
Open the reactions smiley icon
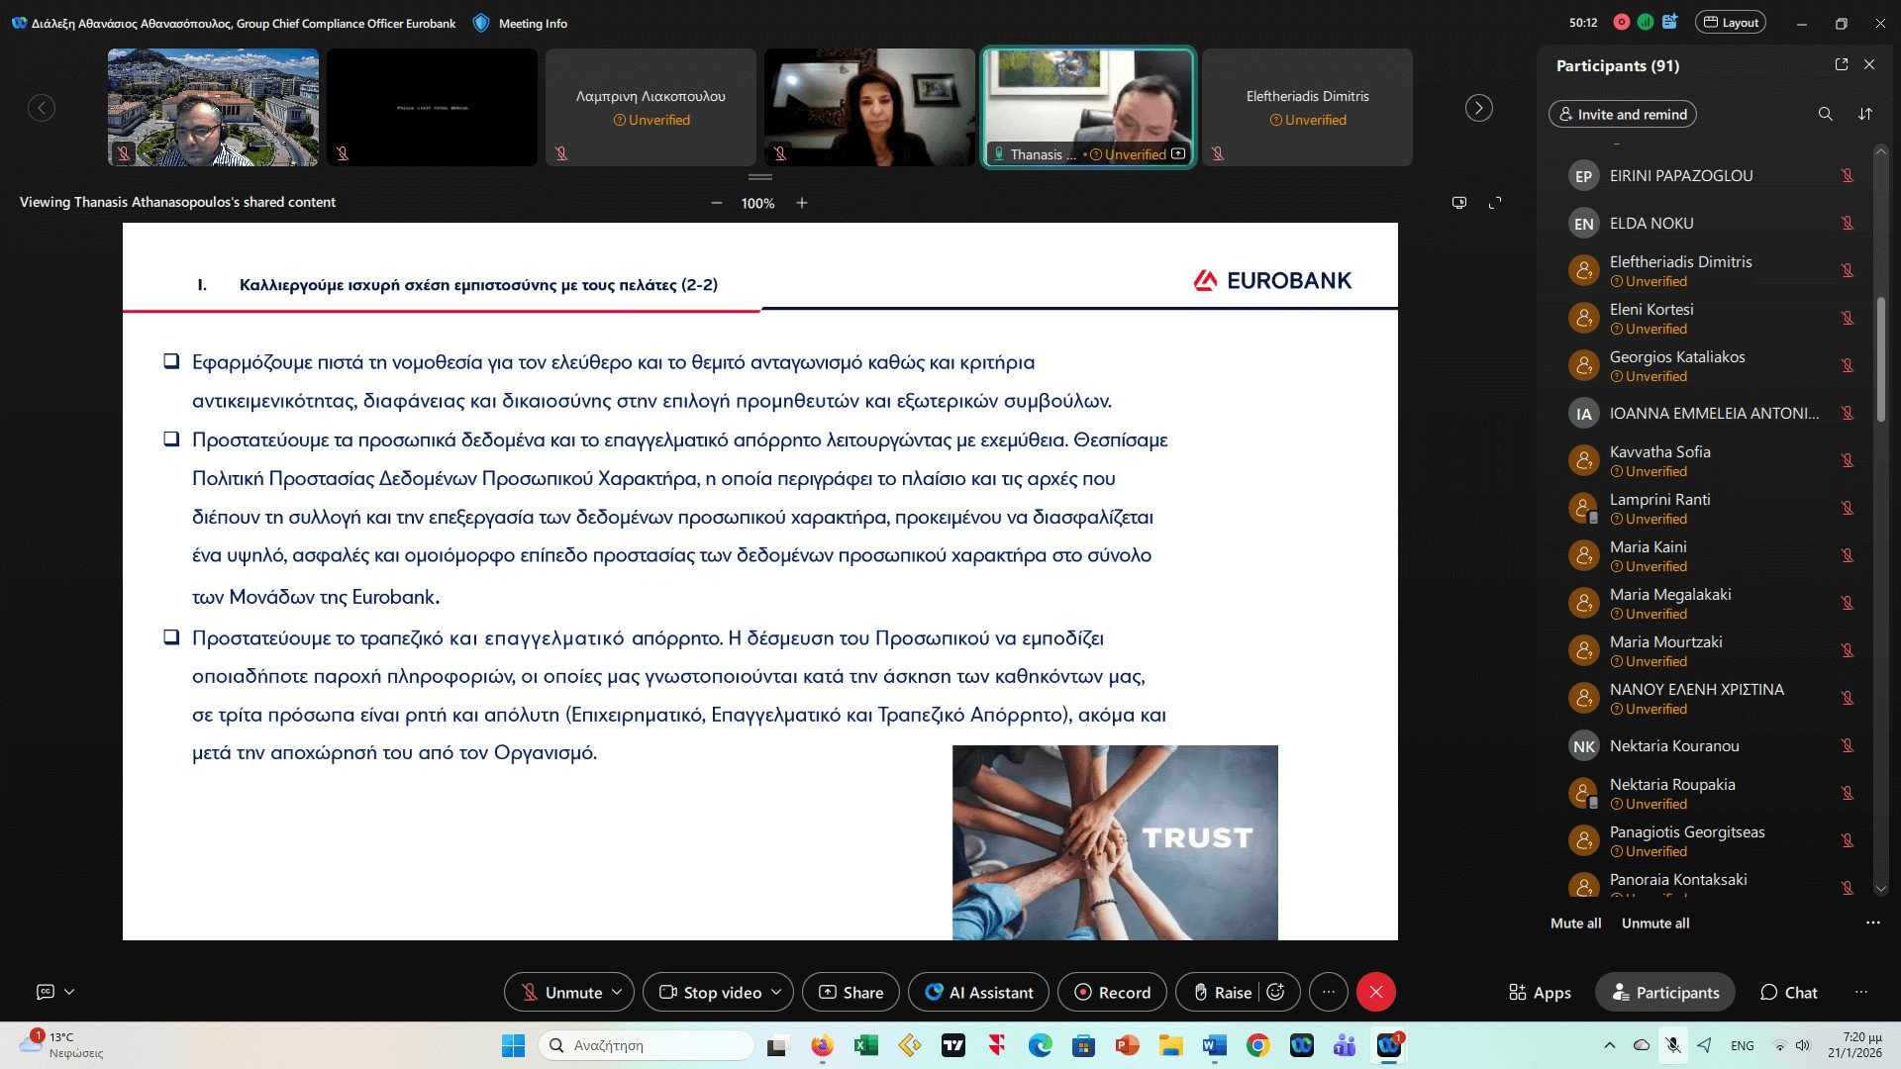click(x=1276, y=992)
